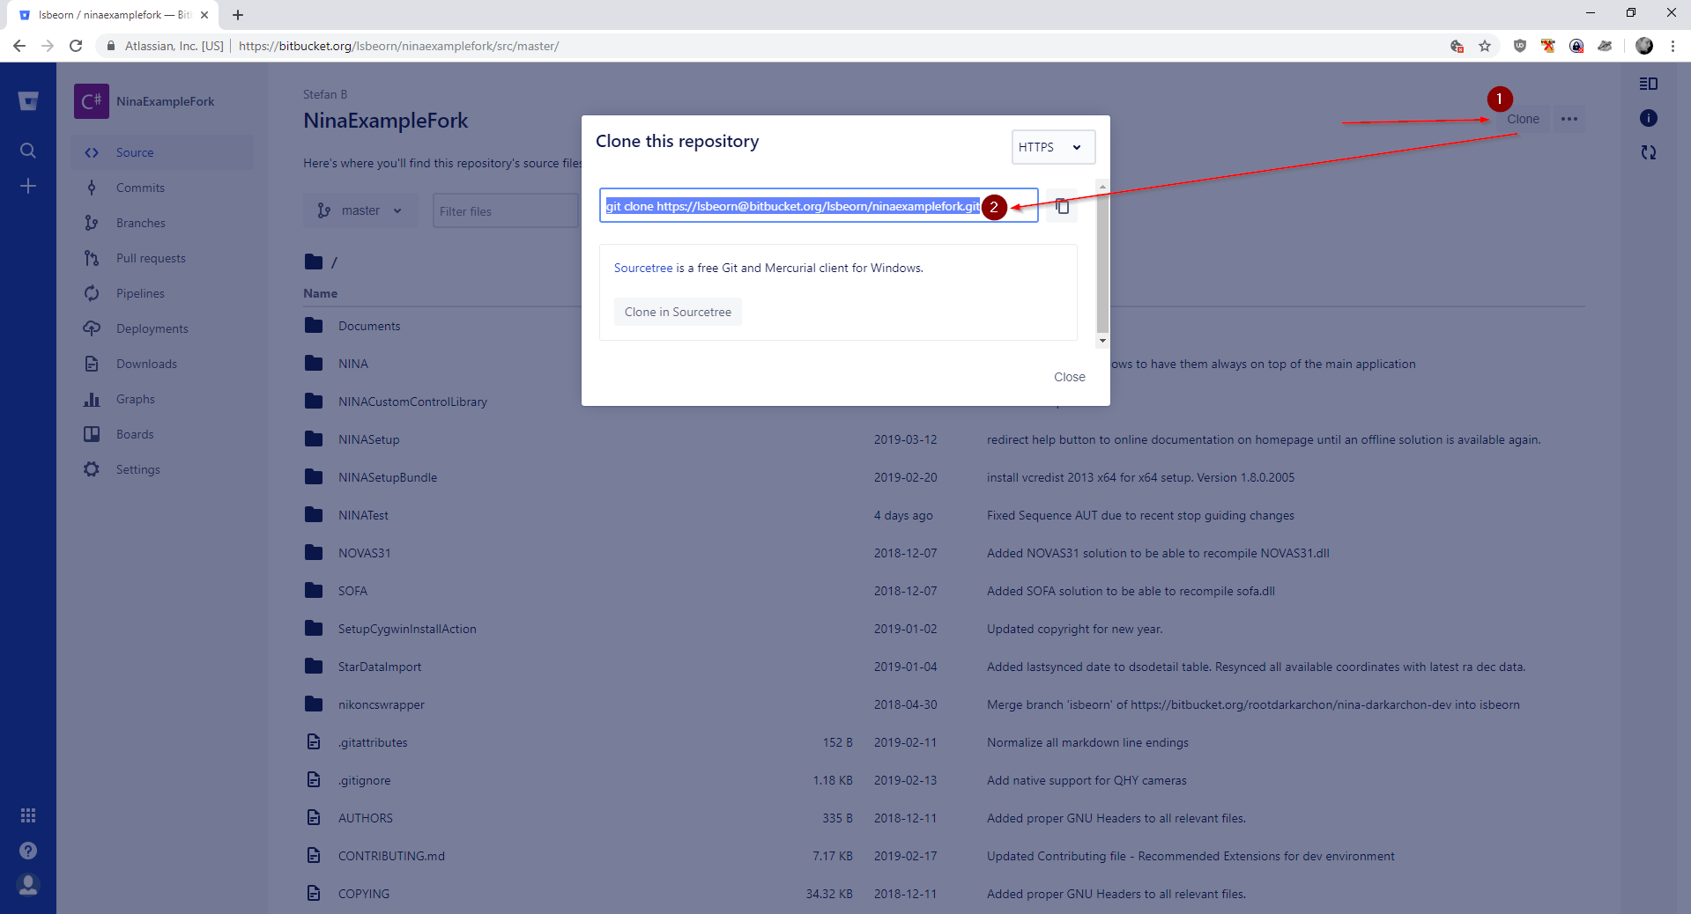Click the sync refresh icon on right rail
1691x914 pixels.
pos(1649,152)
